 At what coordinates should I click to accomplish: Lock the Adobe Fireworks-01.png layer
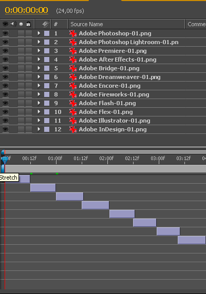pos(29,94)
